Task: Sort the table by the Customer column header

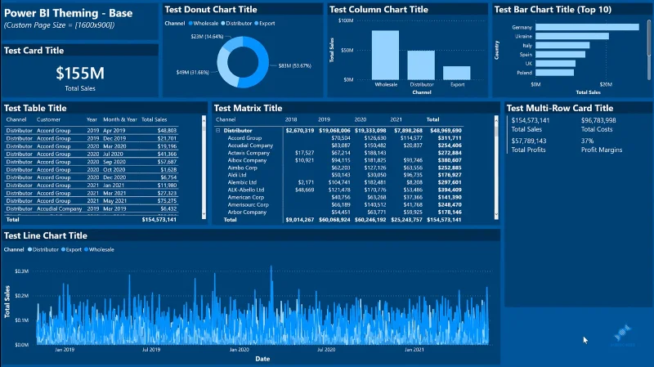Action: 48,119
